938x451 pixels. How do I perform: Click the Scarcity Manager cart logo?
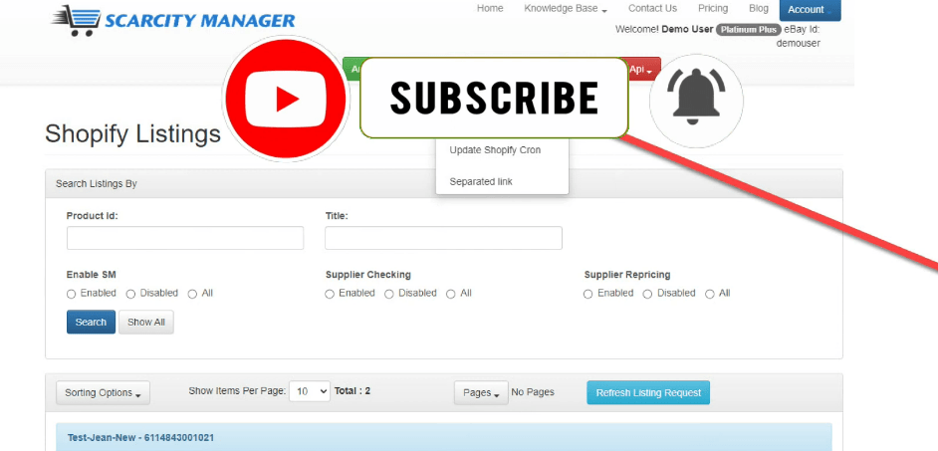tap(172, 21)
